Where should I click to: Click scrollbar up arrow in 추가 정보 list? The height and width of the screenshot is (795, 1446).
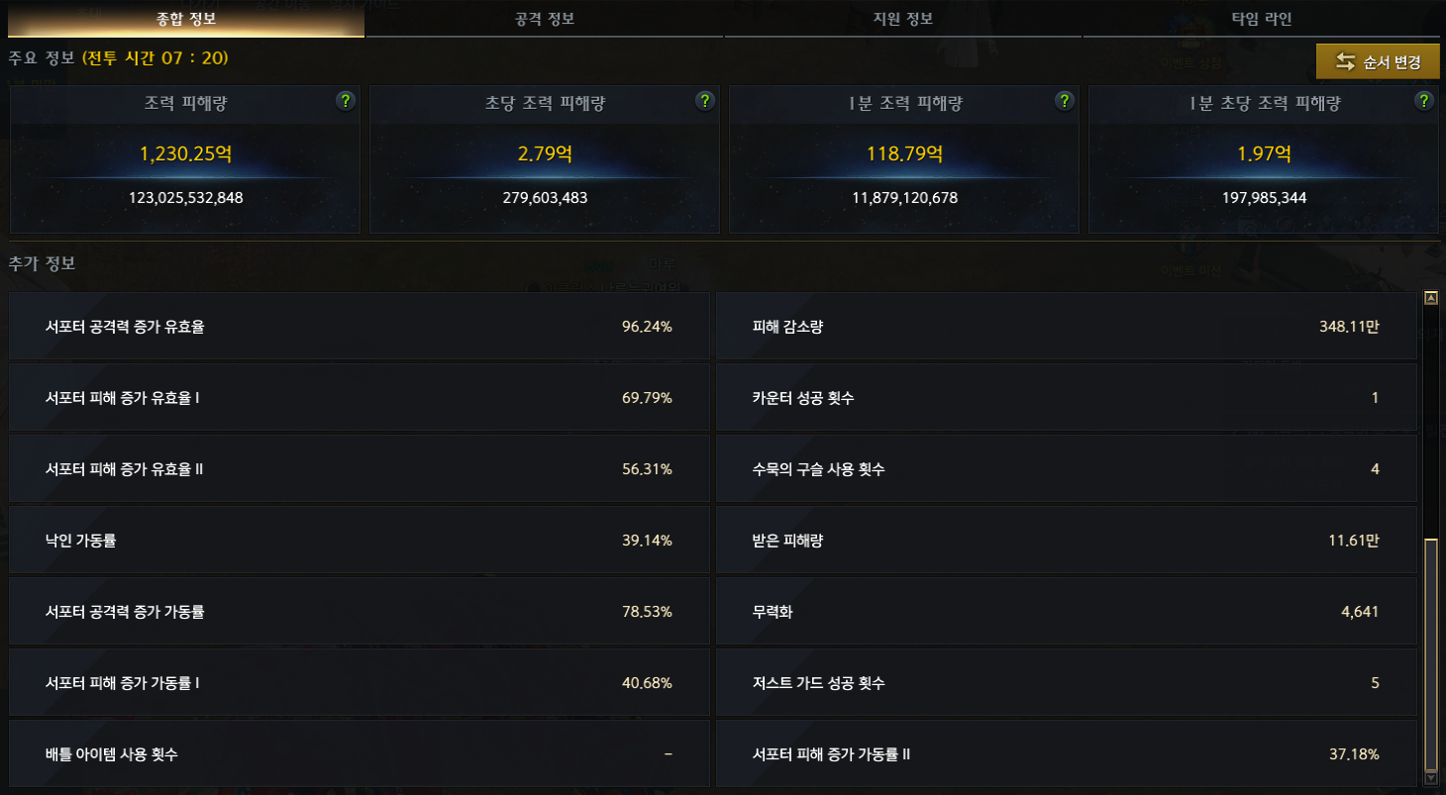[x=1430, y=297]
